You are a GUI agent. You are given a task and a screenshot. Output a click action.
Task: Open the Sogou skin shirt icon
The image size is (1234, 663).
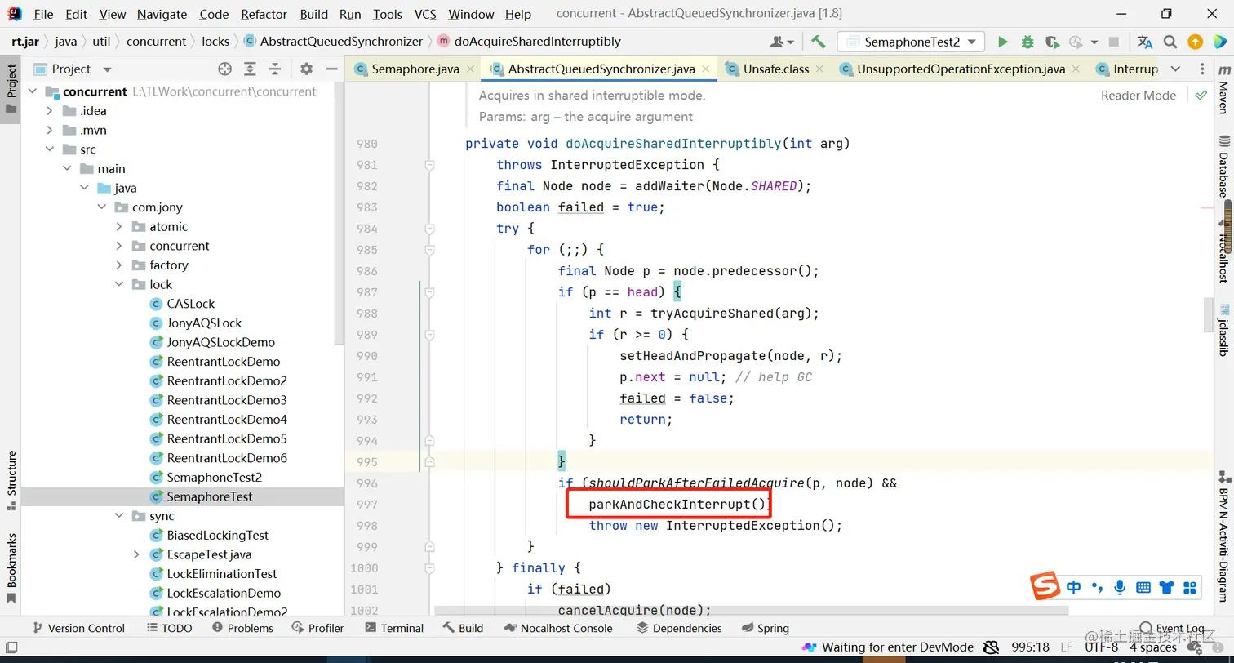coord(1166,587)
